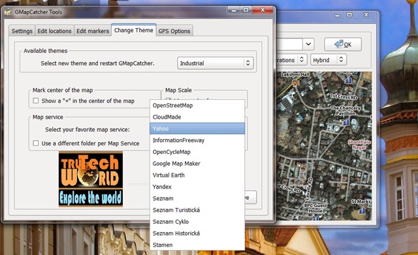Pick InformationFreeway map service
This screenshot has width=418, height=255.
[197, 140]
